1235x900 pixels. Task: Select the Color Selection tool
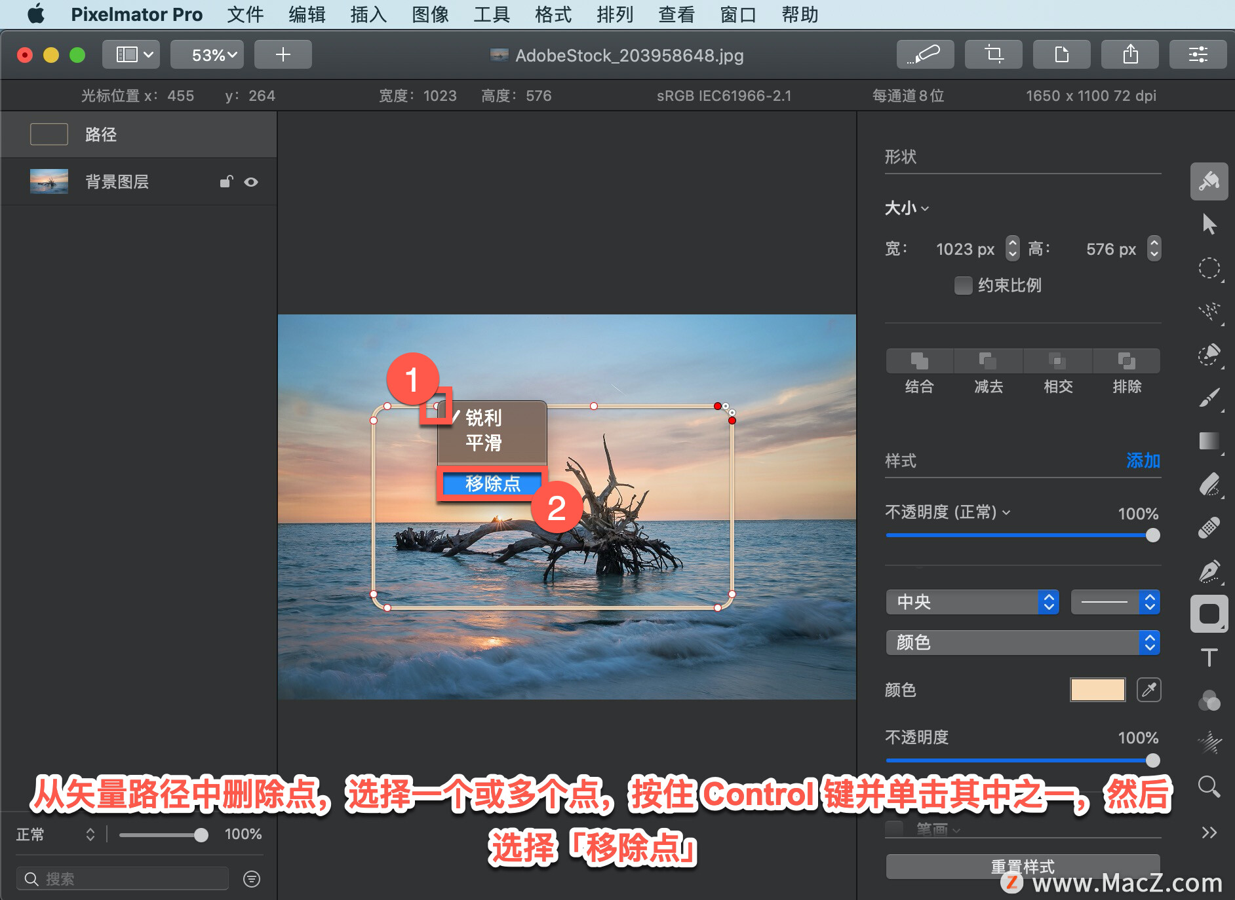pos(1209,354)
